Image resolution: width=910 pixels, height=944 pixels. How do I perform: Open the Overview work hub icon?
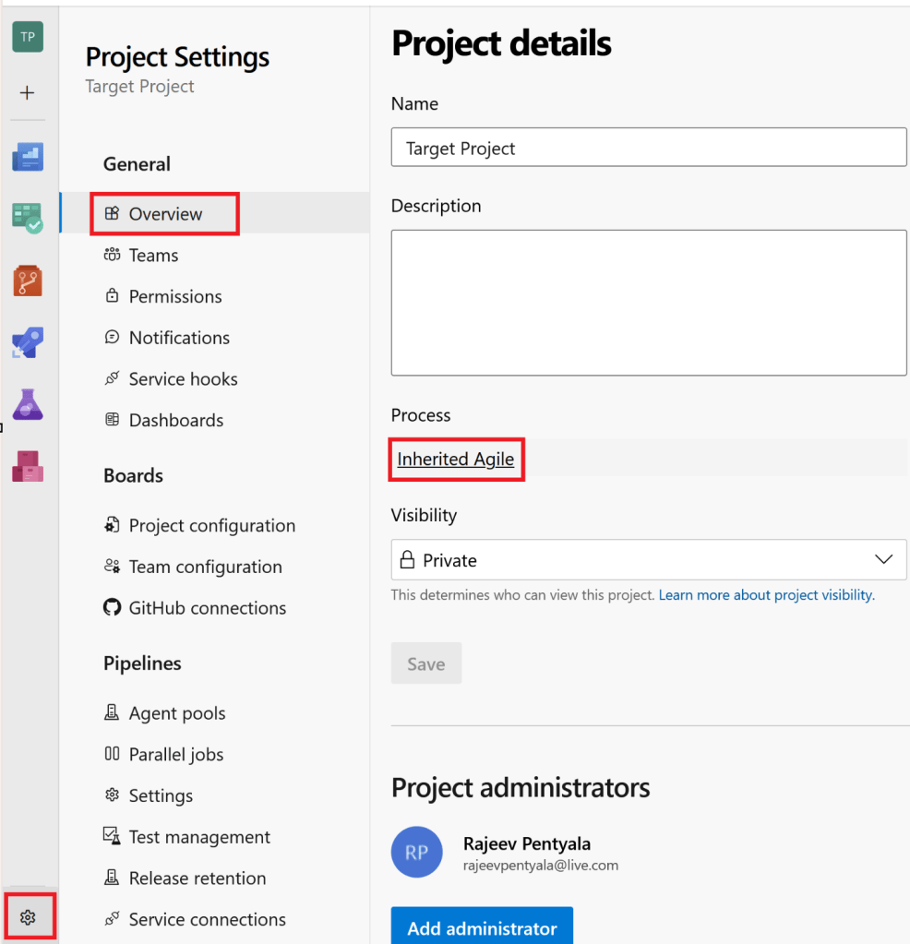tap(27, 157)
